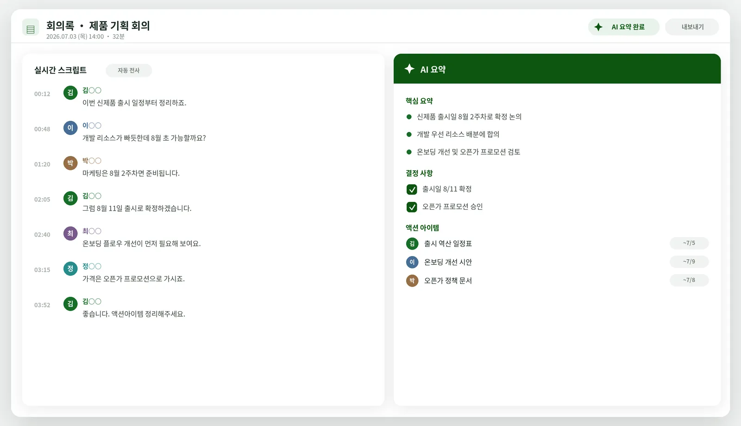This screenshot has width=741, height=426.
Task: Click speaker name 이○○
Action: coord(92,125)
